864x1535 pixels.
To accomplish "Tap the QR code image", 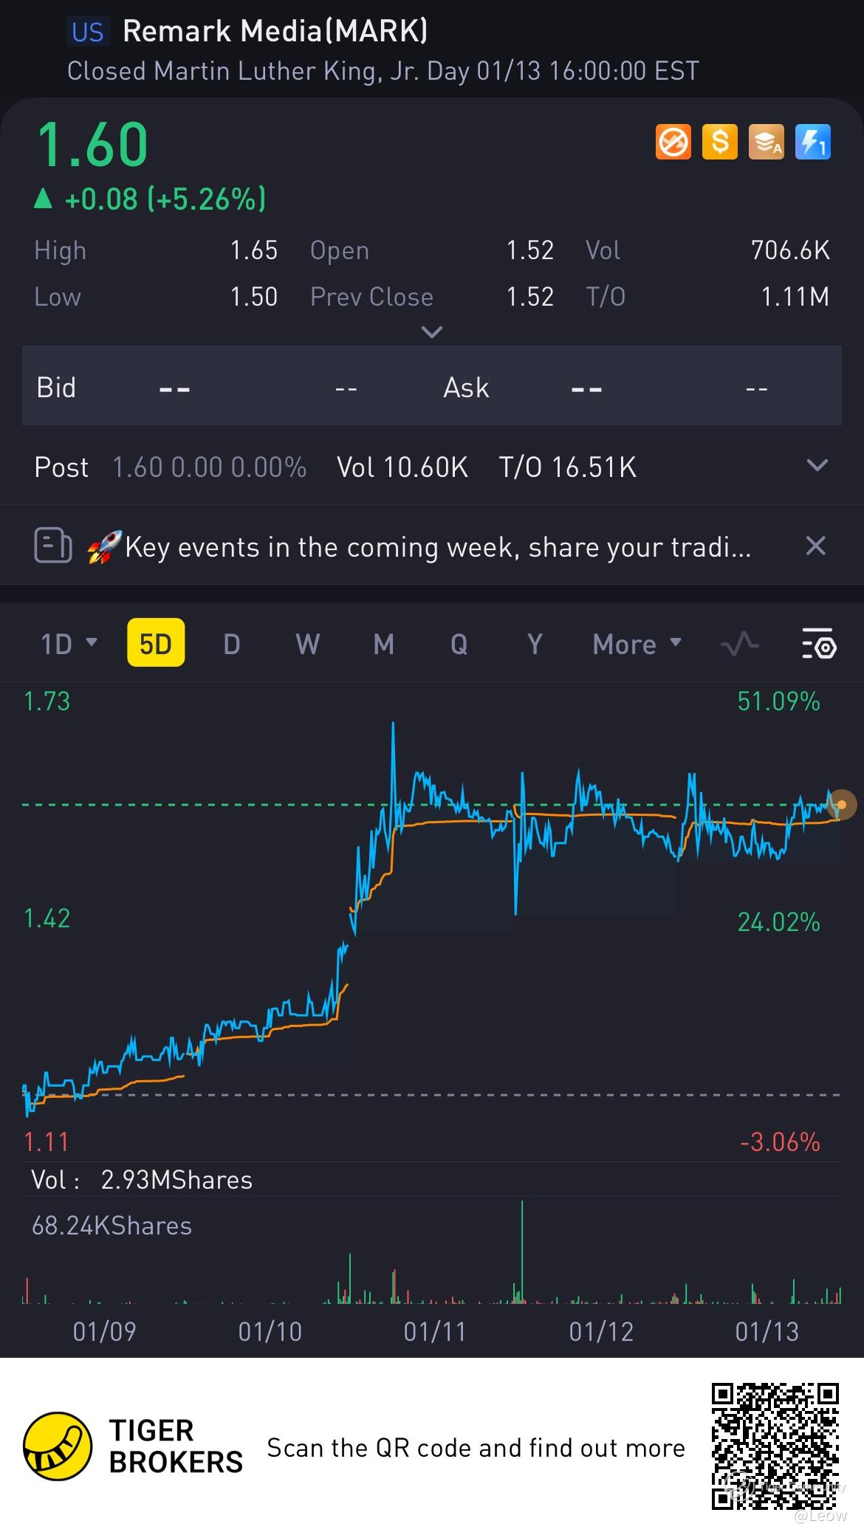I will coord(775,1446).
